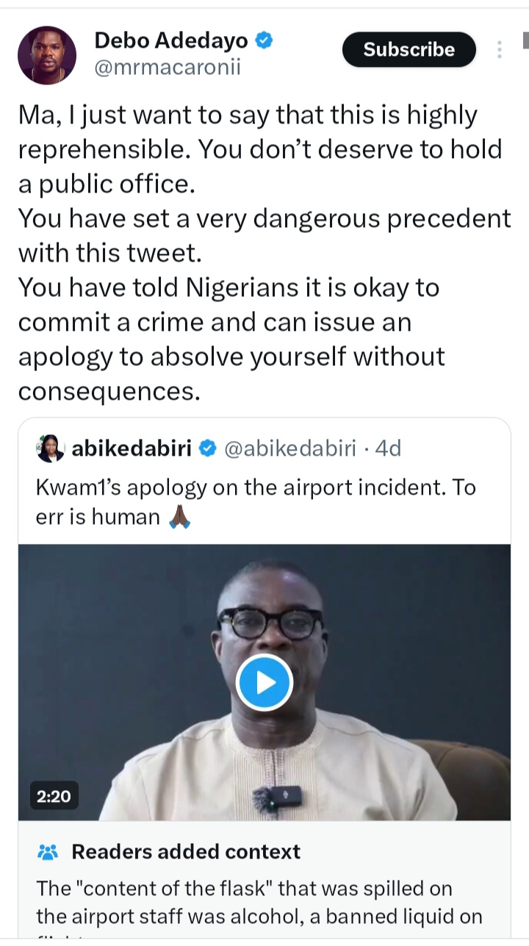
Task: Tap abikedabiri's small avatar in quoted tweet
Action: point(51,448)
